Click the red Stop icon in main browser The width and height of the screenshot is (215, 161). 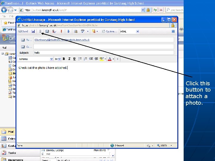[x=161, y=10]
